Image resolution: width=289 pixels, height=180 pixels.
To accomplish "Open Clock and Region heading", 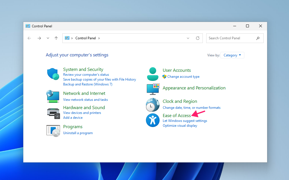I will pos(180,101).
